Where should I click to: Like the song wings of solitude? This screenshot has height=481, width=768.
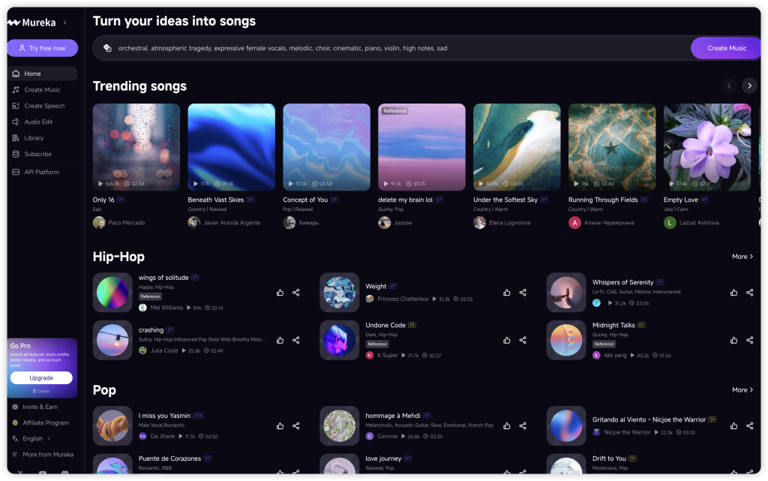(280, 293)
